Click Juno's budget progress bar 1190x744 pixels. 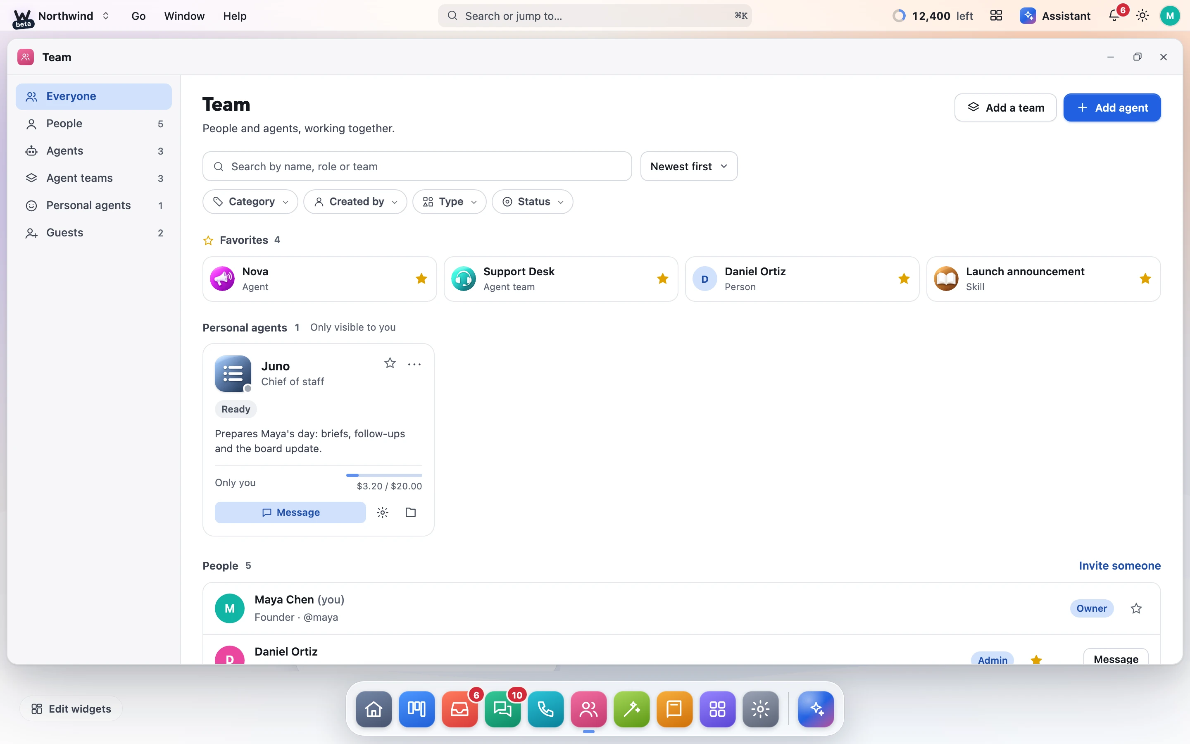pos(384,475)
